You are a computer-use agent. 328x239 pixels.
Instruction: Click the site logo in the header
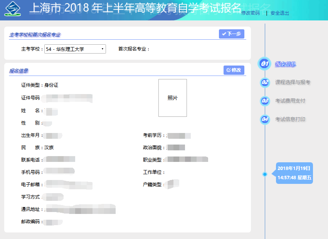[13, 9]
